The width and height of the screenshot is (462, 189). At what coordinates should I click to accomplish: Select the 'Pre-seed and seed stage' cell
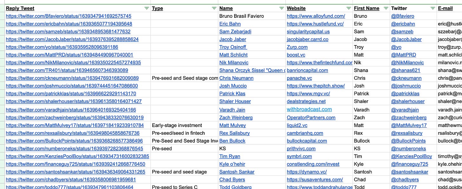pos(184,172)
